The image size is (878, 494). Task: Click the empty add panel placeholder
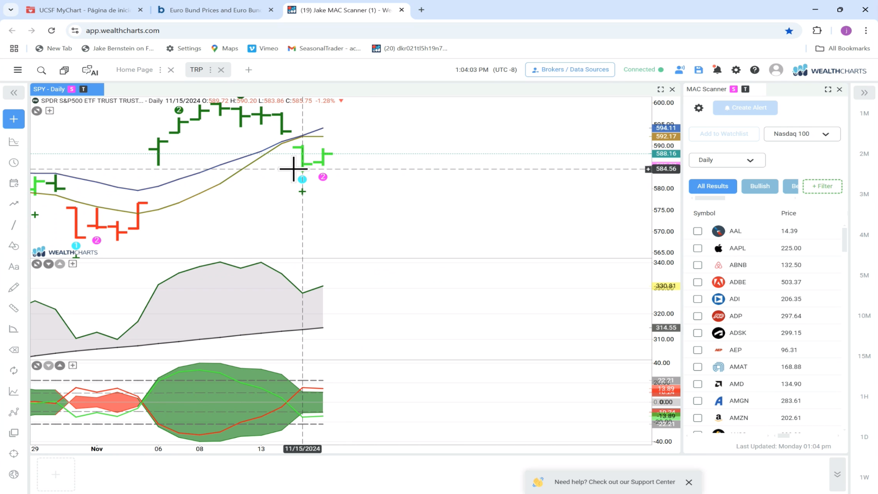[x=56, y=474]
